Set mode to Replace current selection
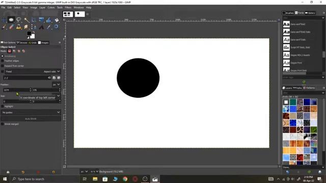The width and height of the screenshot is (326, 183). (x=10, y=51)
